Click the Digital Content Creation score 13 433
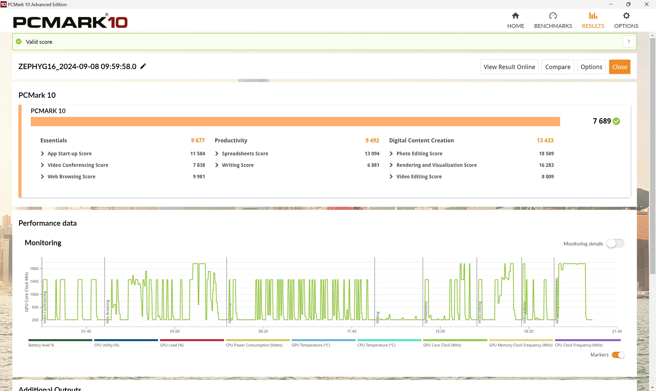Viewport: 656px width, 391px height. (545, 140)
